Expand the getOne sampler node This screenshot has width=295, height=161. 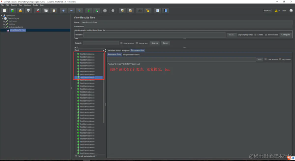4,24
